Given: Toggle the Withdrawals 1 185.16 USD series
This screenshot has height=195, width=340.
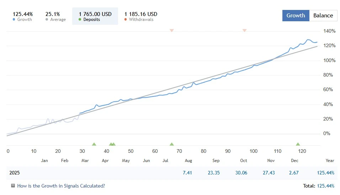Looking at the screenshot, I should click(141, 17).
